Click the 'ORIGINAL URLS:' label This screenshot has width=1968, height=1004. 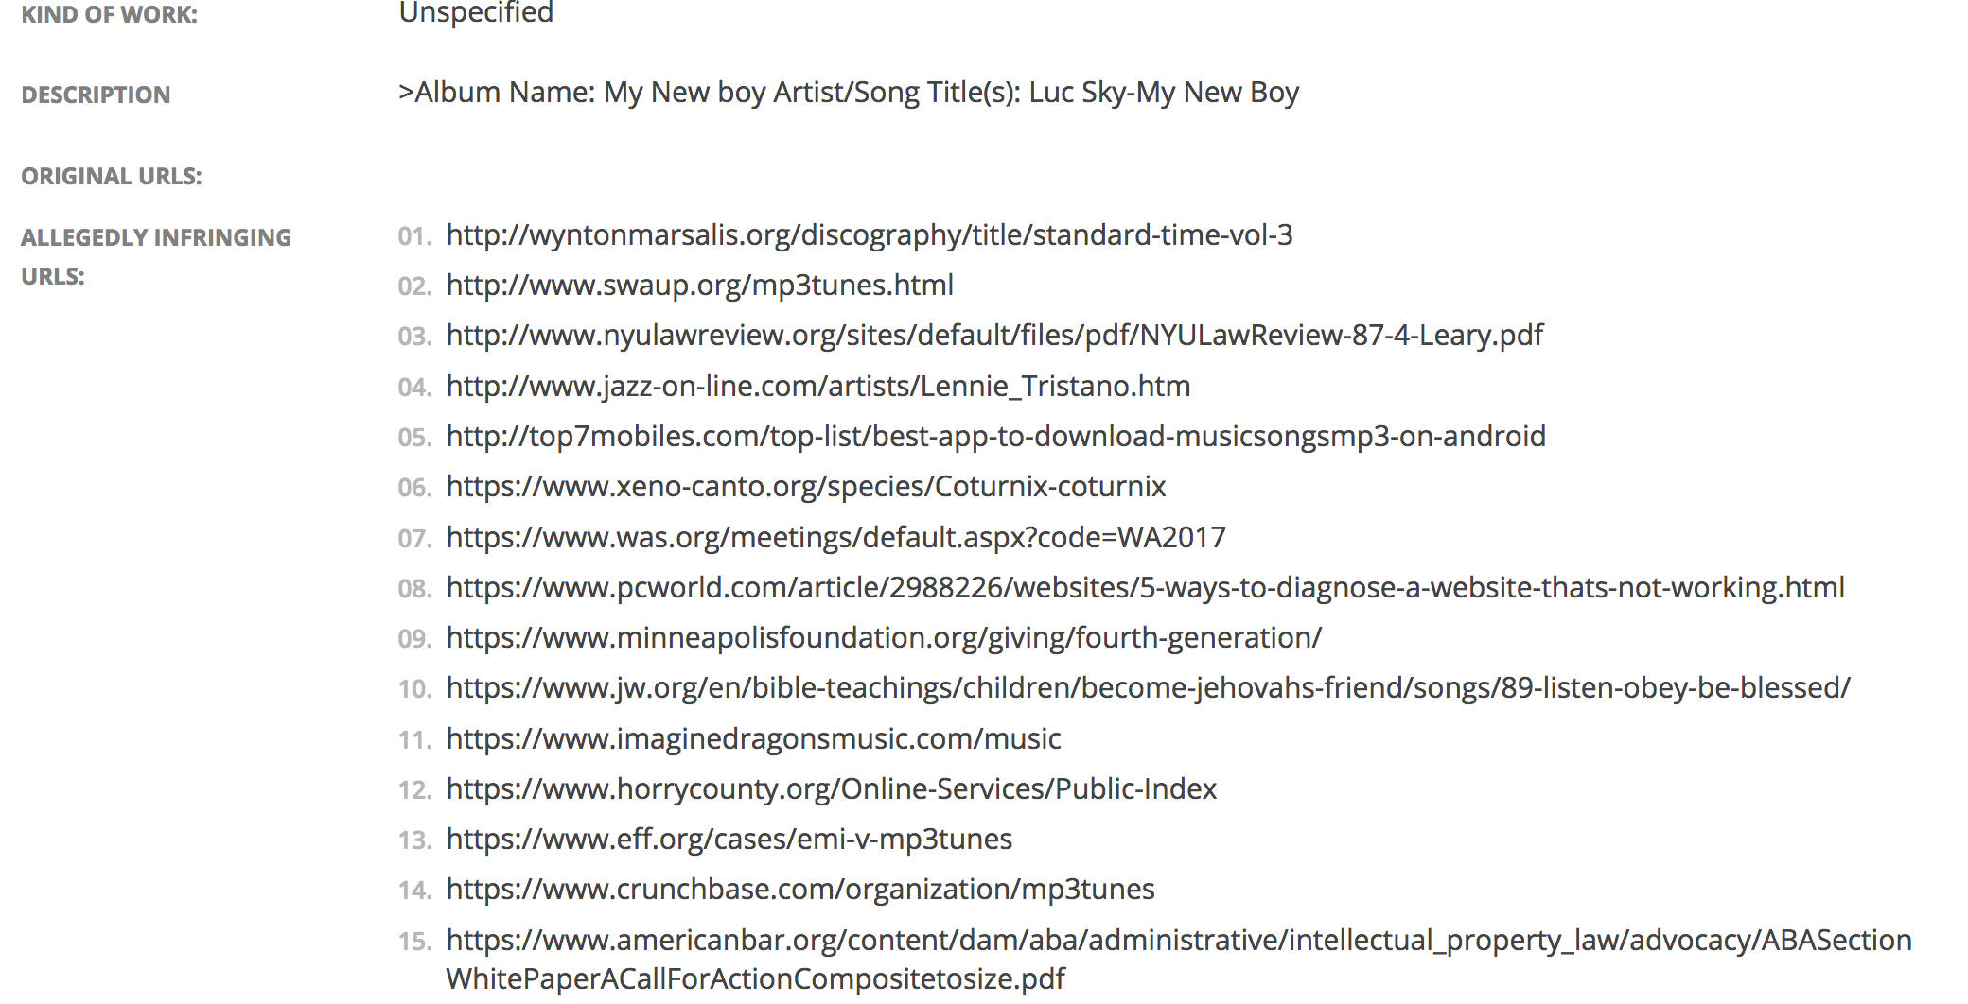112,177
